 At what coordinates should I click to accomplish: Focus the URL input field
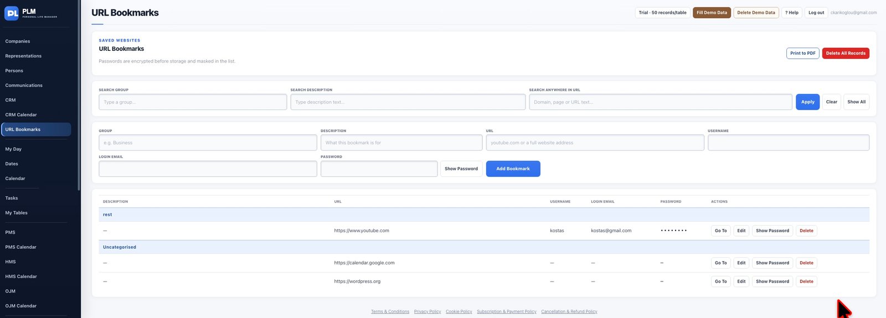pos(595,143)
